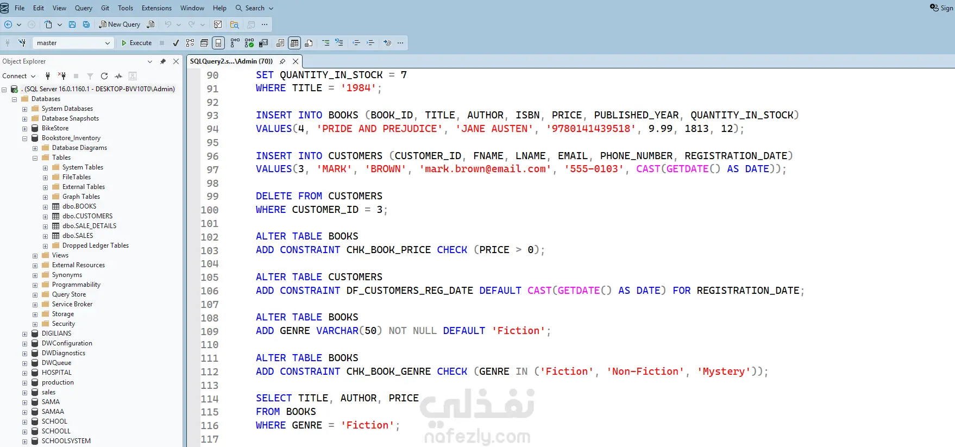Pin the Object Explorer panel
Screen dimensions: 955x447
coord(163,61)
